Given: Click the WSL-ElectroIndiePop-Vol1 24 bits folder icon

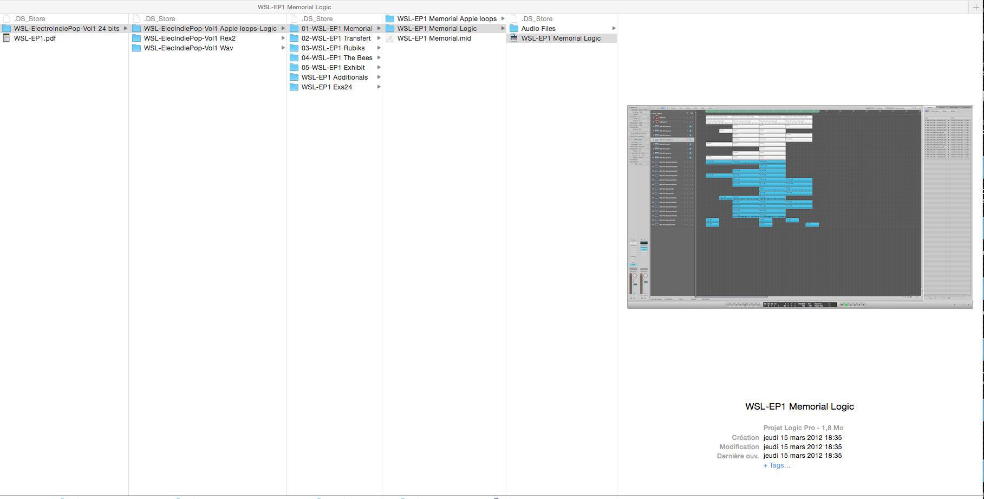Looking at the screenshot, I should click(x=6, y=28).
